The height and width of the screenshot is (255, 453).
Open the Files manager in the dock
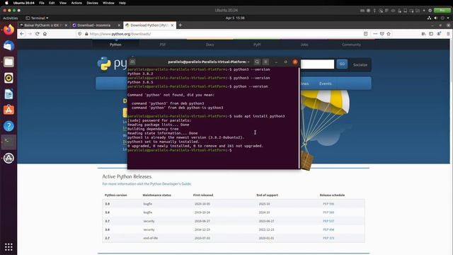[x=8, y=62]
